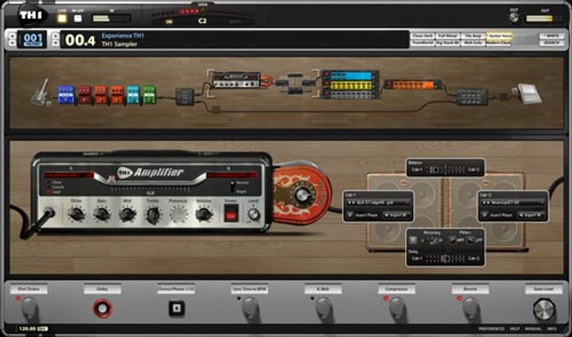Turn the knob on the red ornate pedal
Screen dimensions: 572x337
(x=303, y=195)
